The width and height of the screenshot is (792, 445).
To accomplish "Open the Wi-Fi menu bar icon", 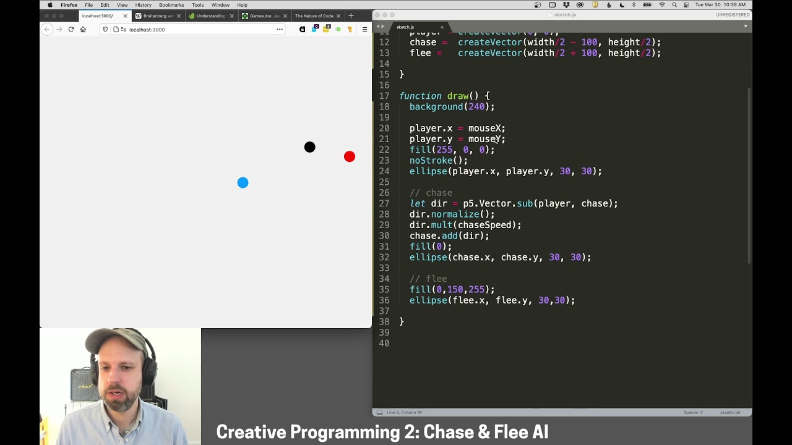I will 662,5.
